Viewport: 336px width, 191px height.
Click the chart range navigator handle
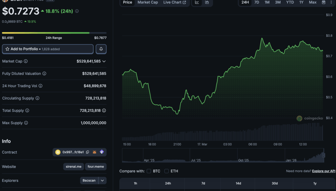pos(323,155)
